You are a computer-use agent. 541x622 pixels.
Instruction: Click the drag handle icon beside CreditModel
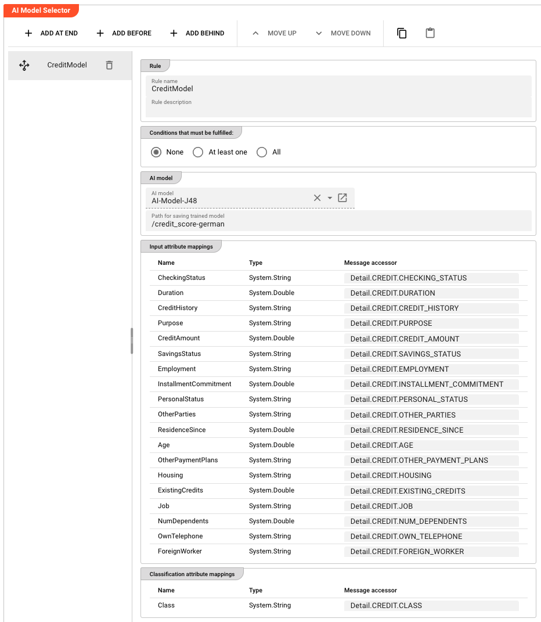[x=24, y=65]
